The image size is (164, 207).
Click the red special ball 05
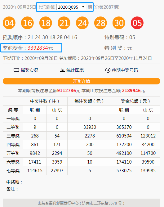click(x=137, y=23)
